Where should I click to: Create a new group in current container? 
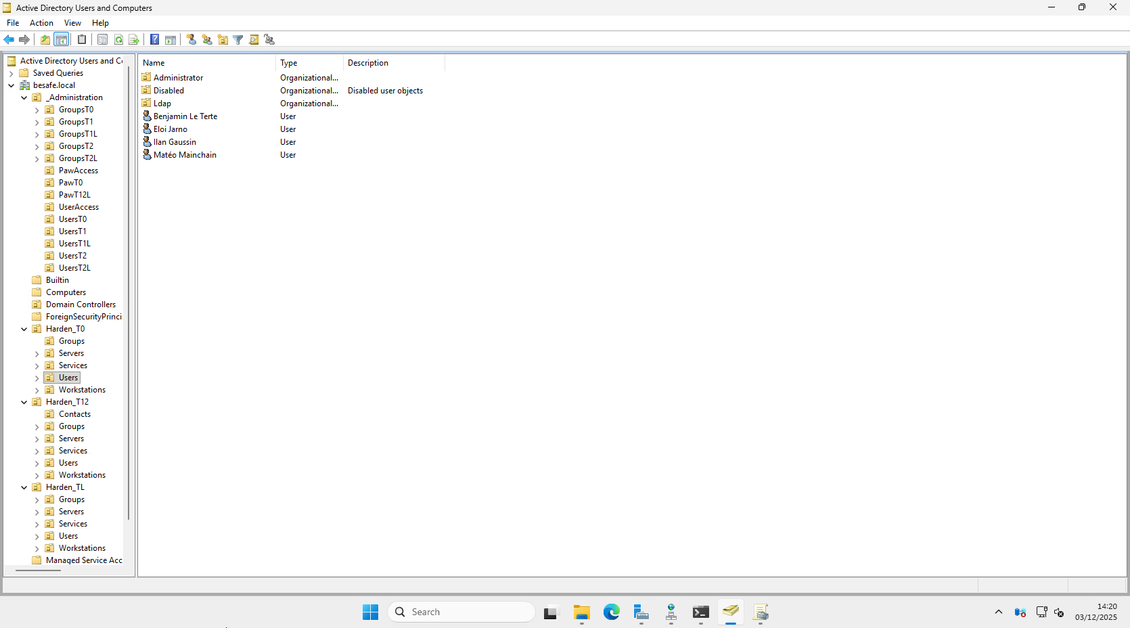tap(207, 40)
